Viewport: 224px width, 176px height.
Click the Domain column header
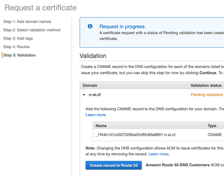[x=90, y=86]
